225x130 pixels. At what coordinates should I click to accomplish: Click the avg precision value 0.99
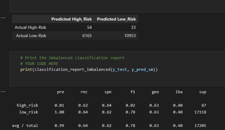59,126
